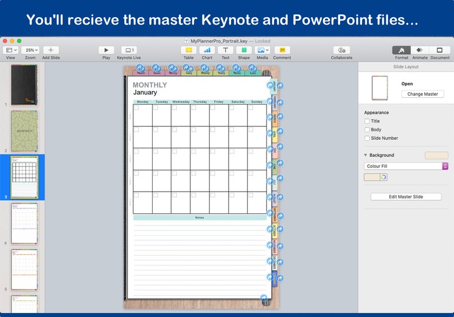Click the Slide Layout panel title
Image resolution: width=454 pixels, height=317 pixels.
click(x=406, y=66)
